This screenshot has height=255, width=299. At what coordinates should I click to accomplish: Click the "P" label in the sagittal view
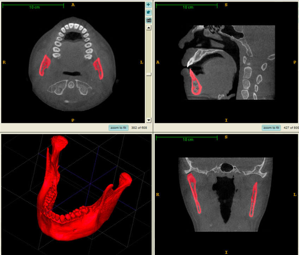pyautogui.click(x=295, y=62)
